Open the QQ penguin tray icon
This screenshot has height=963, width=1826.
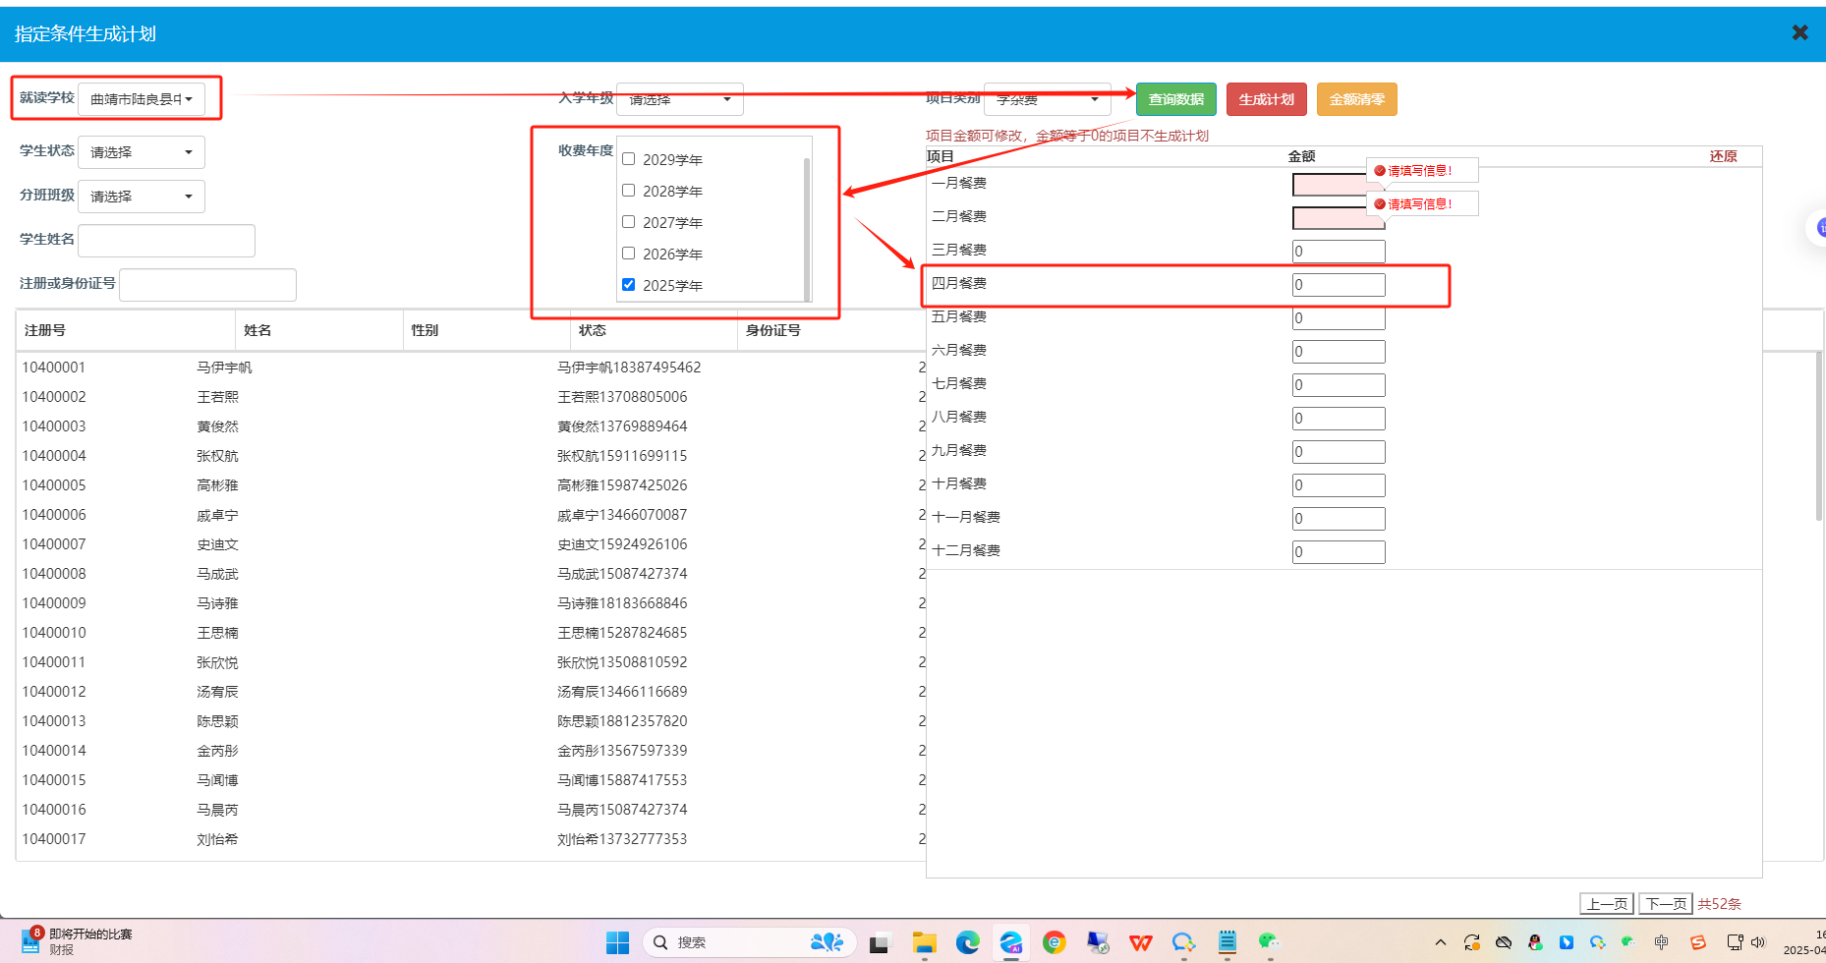[1535, 942]
